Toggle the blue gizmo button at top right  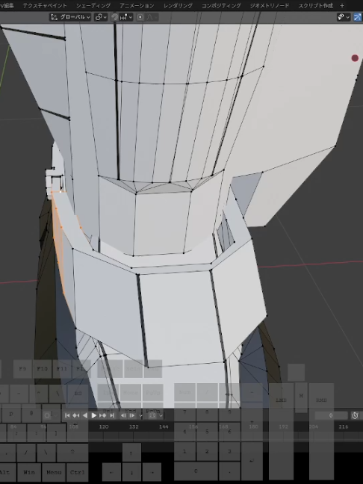coord(358,17)
